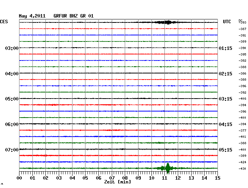Select minute 01 on the time axis
The image size is (248, 188).
pos(32,178)
